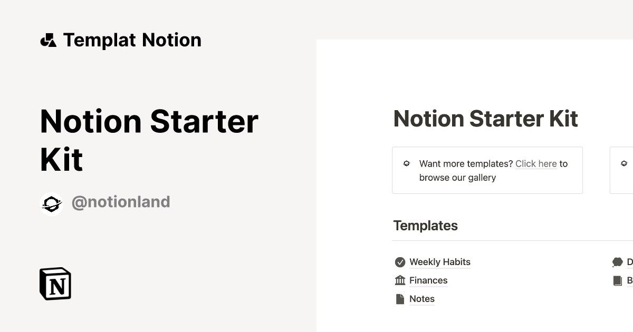The image size is (633, 332).
Task: Select the Notion Starter Kit page title
Action: 485,119
